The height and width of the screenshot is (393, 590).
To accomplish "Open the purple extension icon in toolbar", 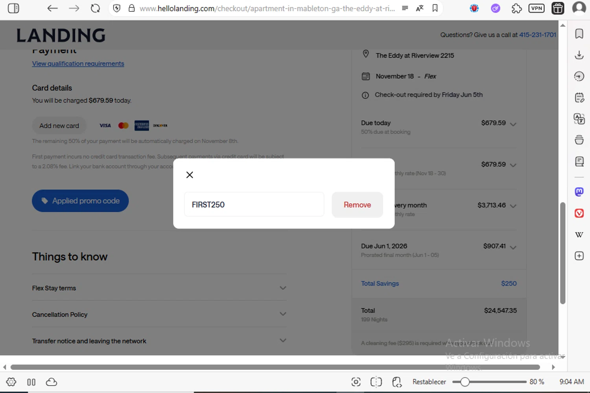I will (496, 8).
